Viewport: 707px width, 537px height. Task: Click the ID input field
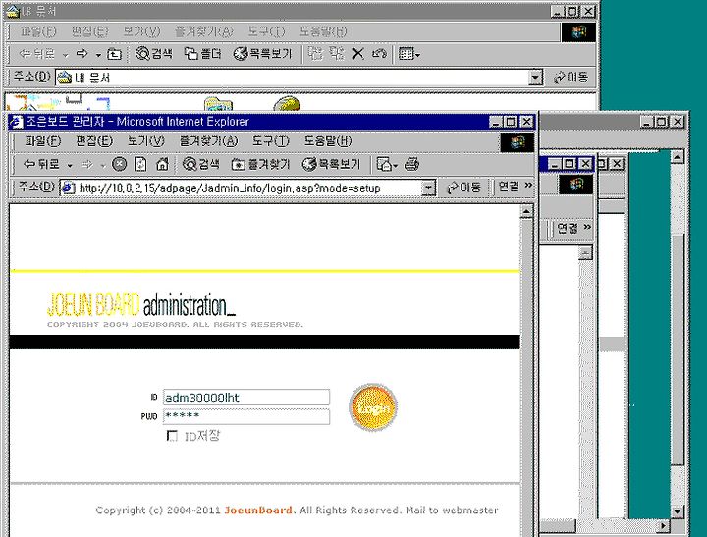click(246, 398)
